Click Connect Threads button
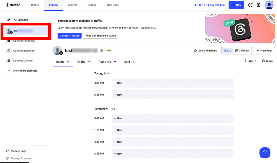 [70, 36]
